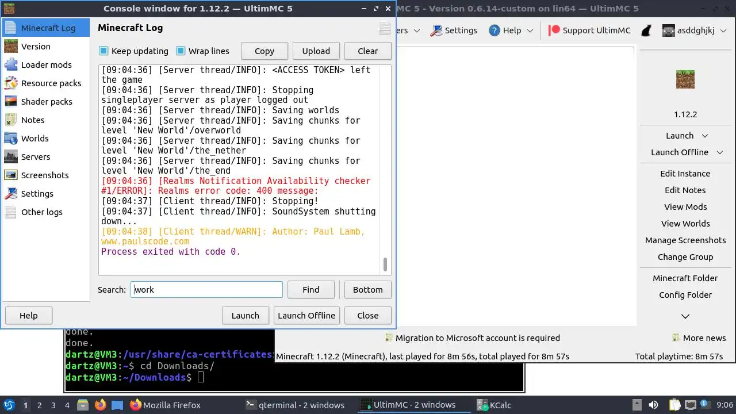This screenshot has width=736, height=414.
Task: Open Shader packs page
Action: [x=46, y=102]
